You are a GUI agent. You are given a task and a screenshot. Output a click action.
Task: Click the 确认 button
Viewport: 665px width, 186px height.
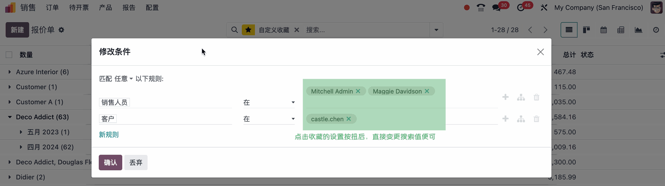pos(110,162)
